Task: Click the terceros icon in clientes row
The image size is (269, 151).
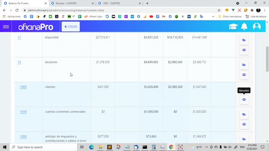Action: coord(244,99)
